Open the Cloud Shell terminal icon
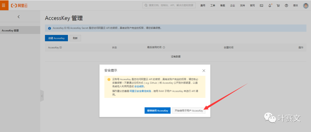Screen dimensions: 311x132 pyautogui.click(x=261, y=5)
